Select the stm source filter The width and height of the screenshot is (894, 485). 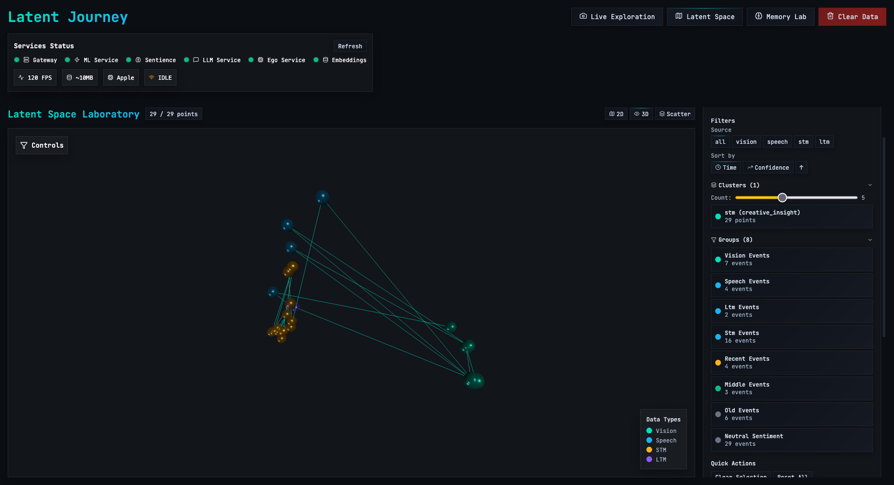click(803, 141)
